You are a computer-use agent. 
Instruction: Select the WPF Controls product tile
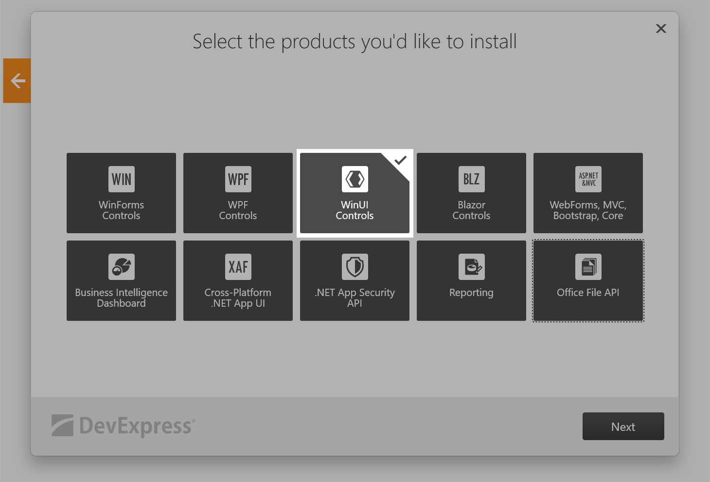[x=238, y=193]
